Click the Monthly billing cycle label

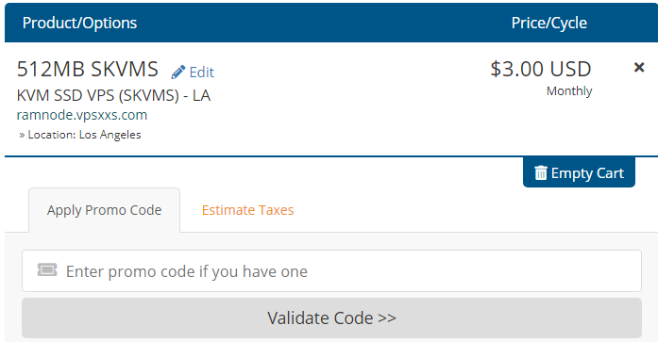click(x=569, y=90)
